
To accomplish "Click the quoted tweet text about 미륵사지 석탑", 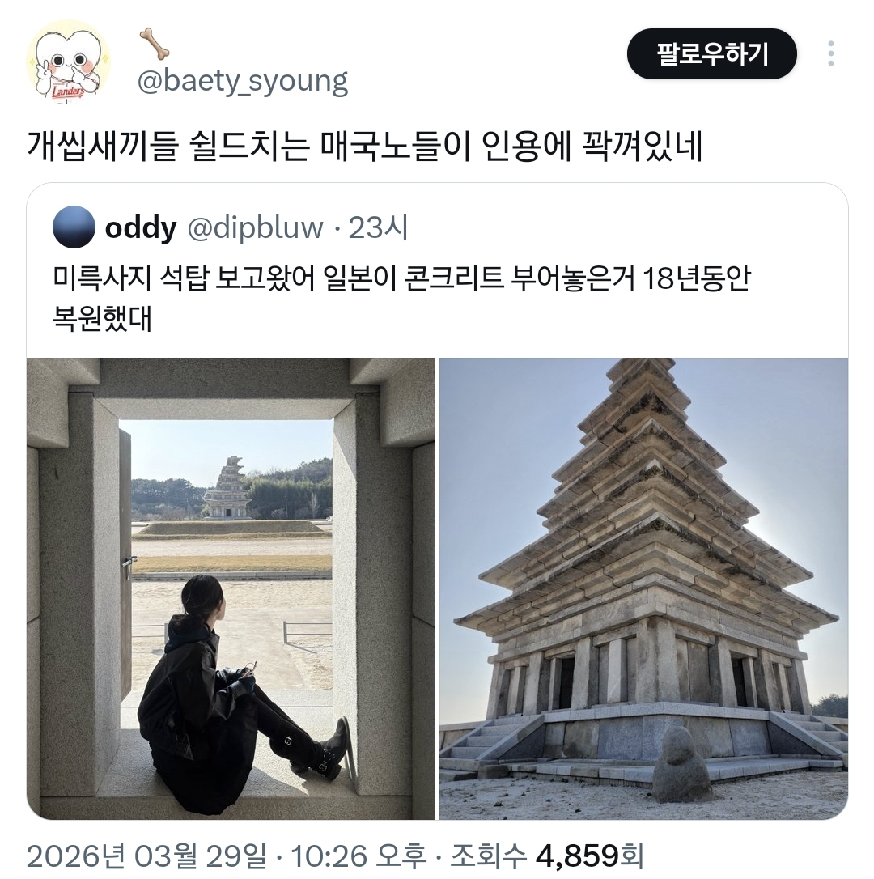I will tap(401, 298).
